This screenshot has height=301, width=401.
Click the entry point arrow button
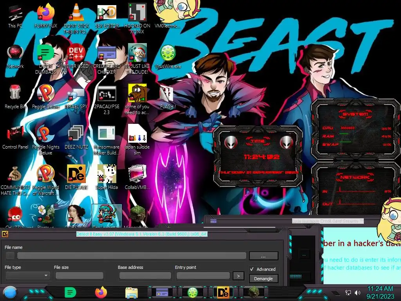[x=238, y=276]
